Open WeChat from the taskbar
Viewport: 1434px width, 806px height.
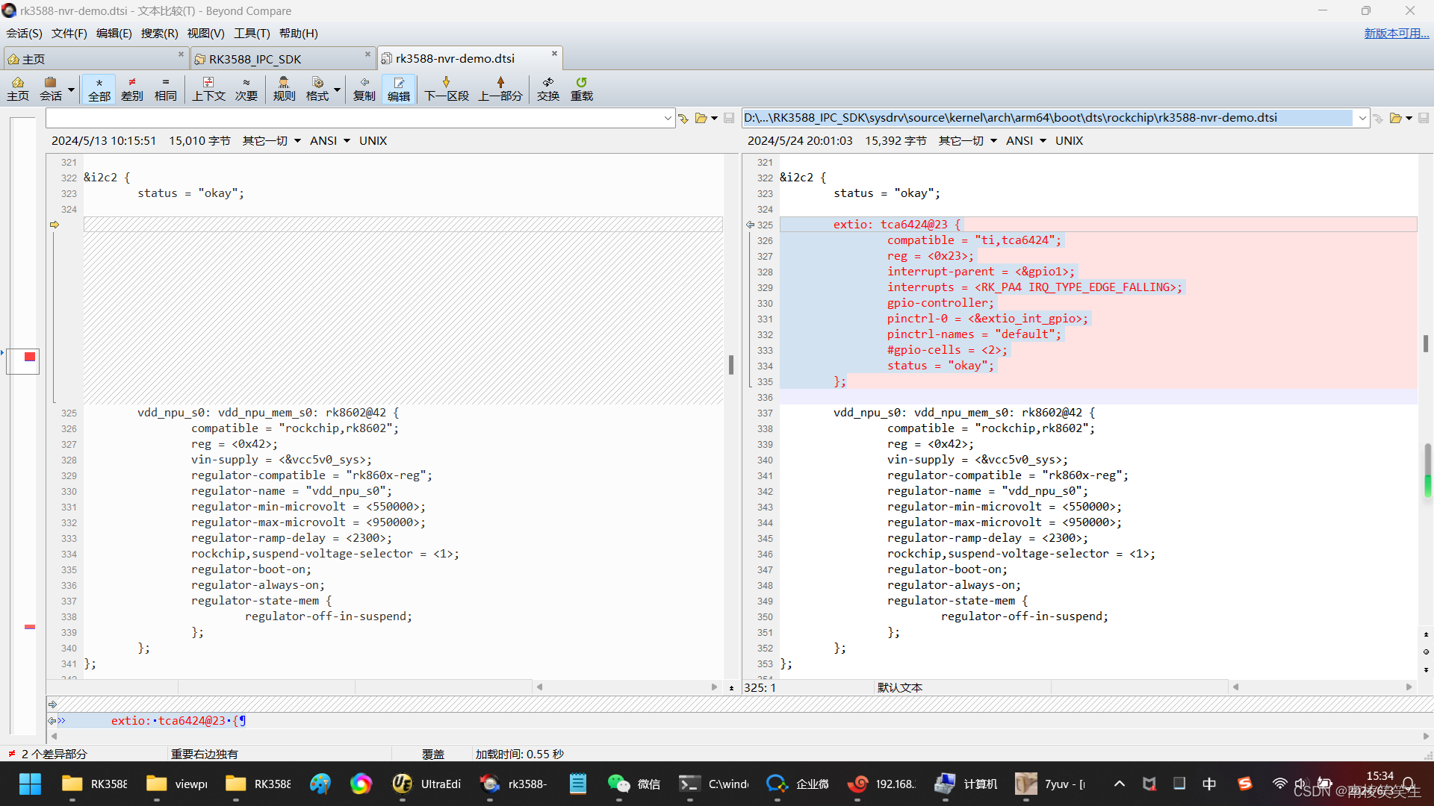point(633,784)
